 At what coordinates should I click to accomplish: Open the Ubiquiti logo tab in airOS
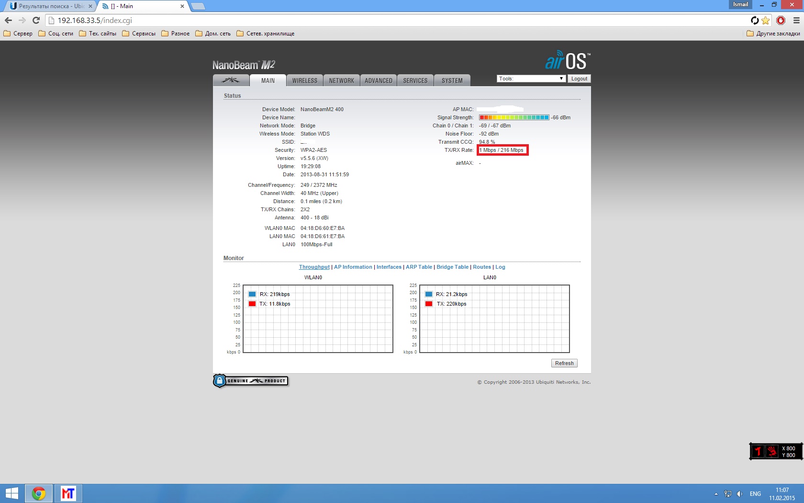231,80
